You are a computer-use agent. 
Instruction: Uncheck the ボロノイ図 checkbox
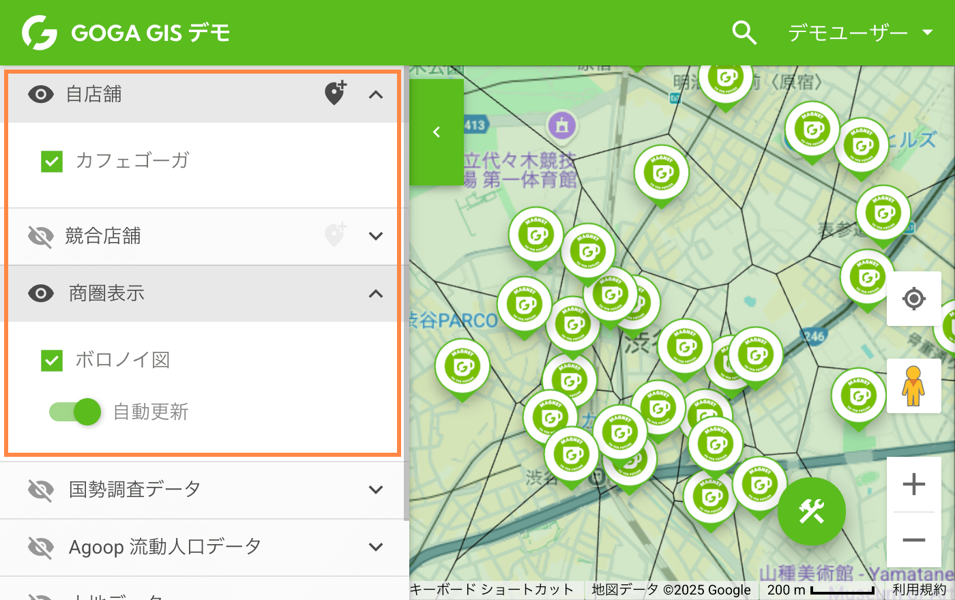click(52, 360)
